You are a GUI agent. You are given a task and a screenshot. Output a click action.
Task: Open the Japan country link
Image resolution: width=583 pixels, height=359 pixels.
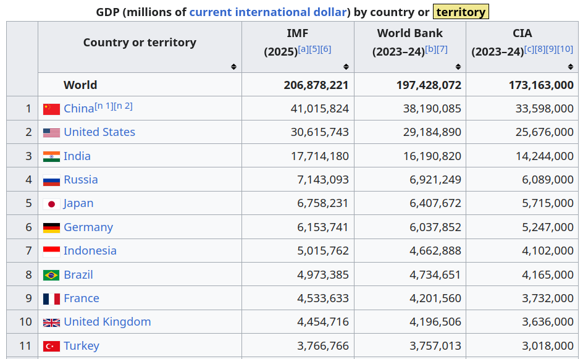pyautogui.click(x=78, y=203)
